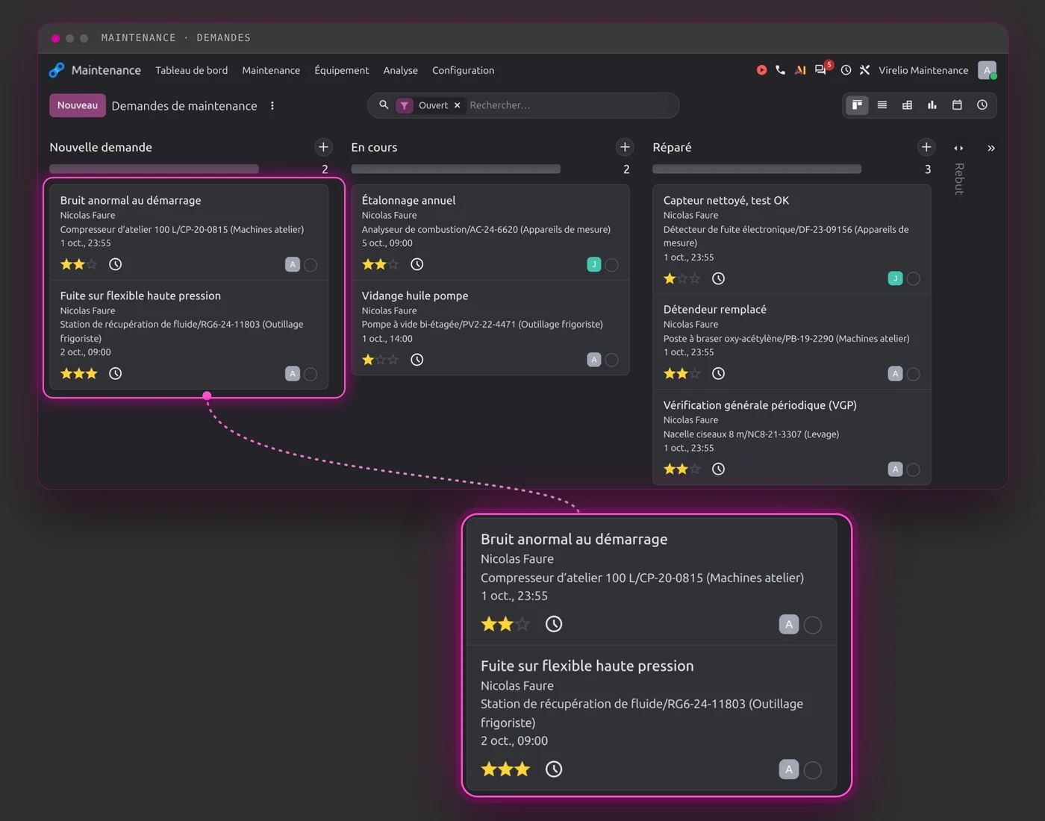Toggle priority stars on Vidange huile pompe card
The image size is (1045, 821).
[x=381, y=360]
